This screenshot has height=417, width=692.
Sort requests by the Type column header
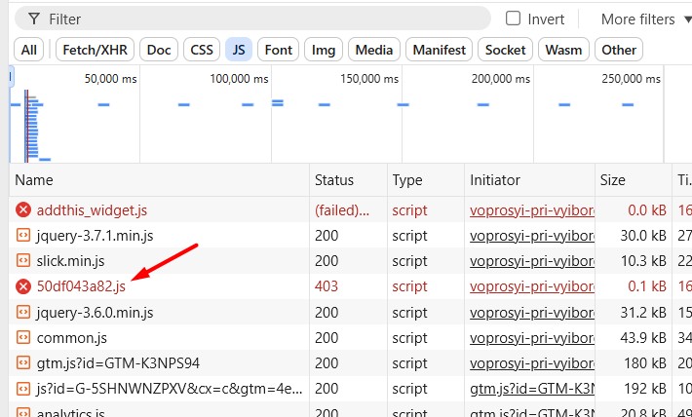coord(426,180)
